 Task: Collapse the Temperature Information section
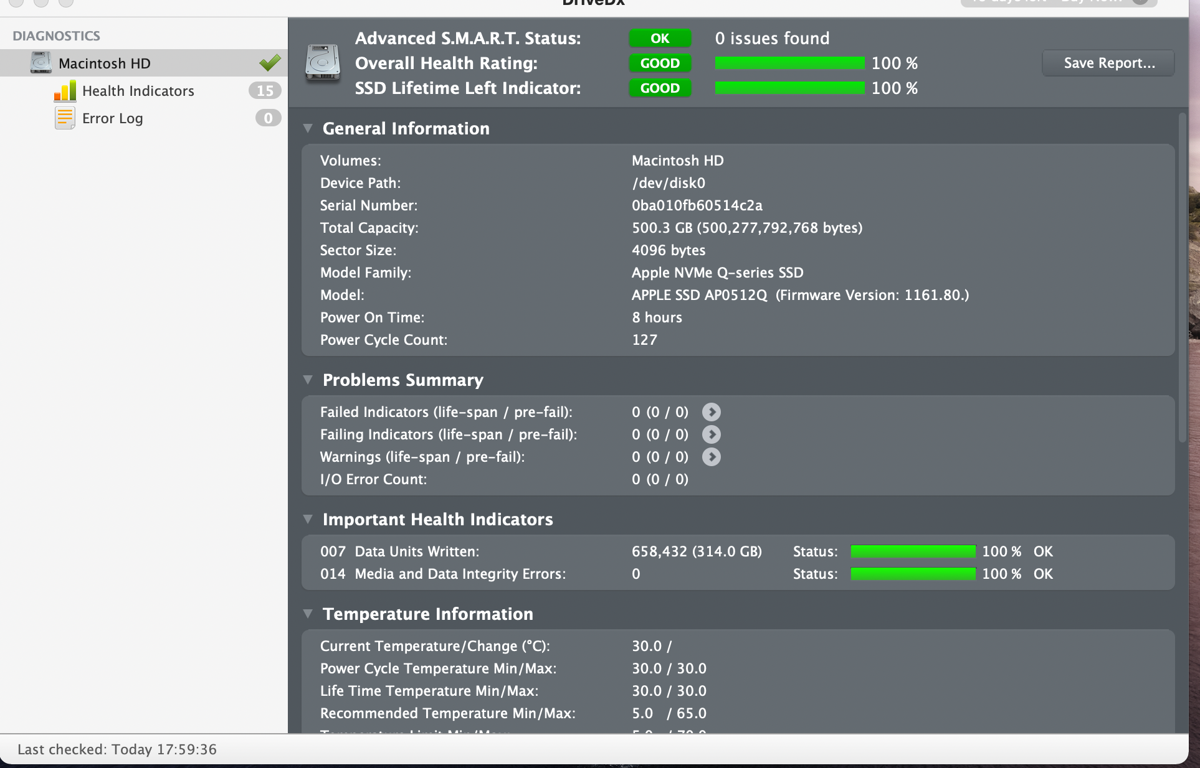pyautogui.click(x=308, y=614)
